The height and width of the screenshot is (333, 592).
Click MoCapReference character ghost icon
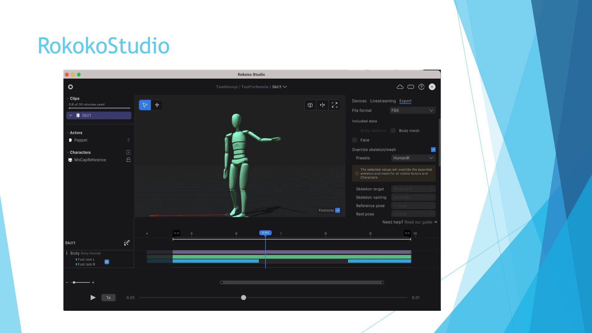[x=129, y=160]
